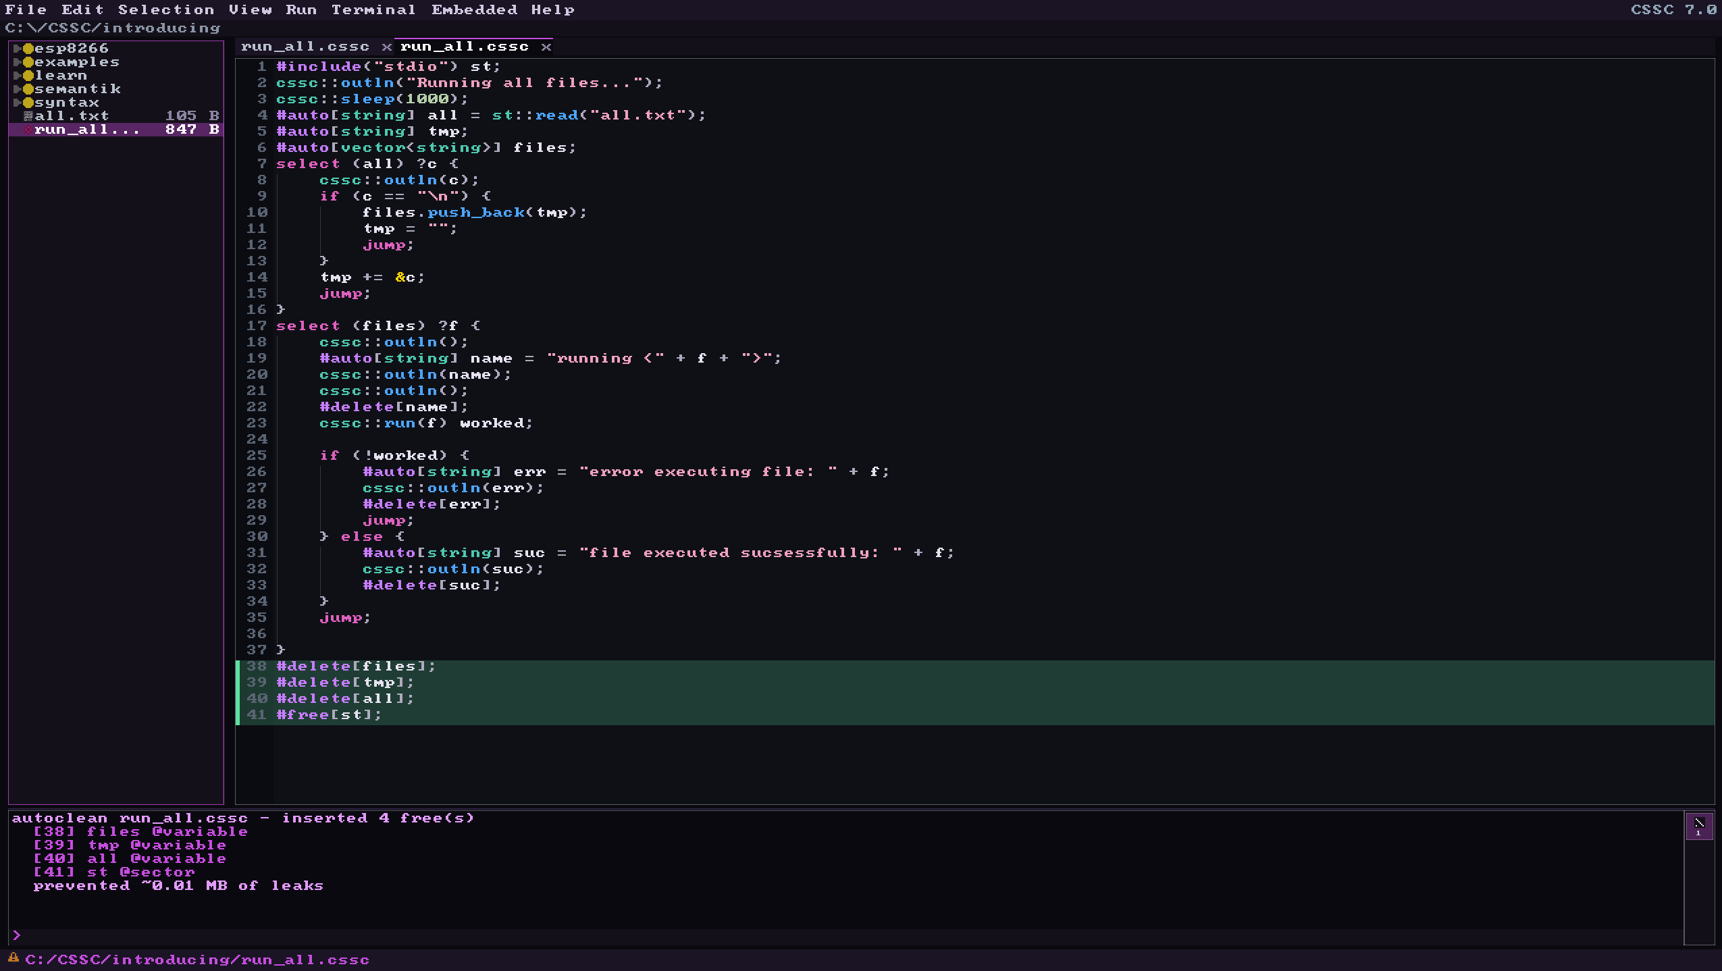Click the C:\/CSSC/introducing breadcrumb path
This screenshot has height=971, width=1722.
pos(113,28)
